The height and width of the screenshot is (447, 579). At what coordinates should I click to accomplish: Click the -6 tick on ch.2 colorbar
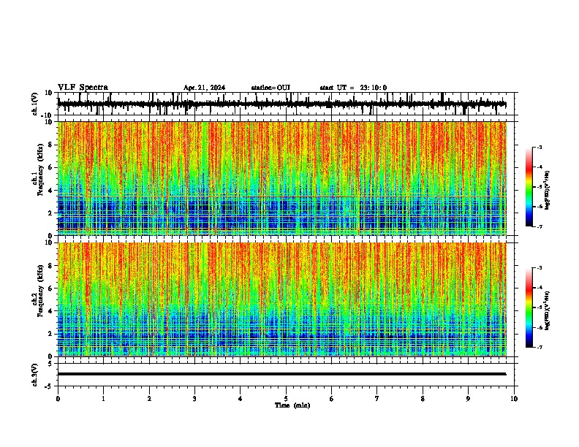pos(539,327)
